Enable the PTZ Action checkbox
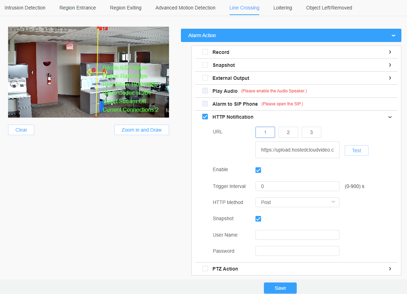 point(205,268)
